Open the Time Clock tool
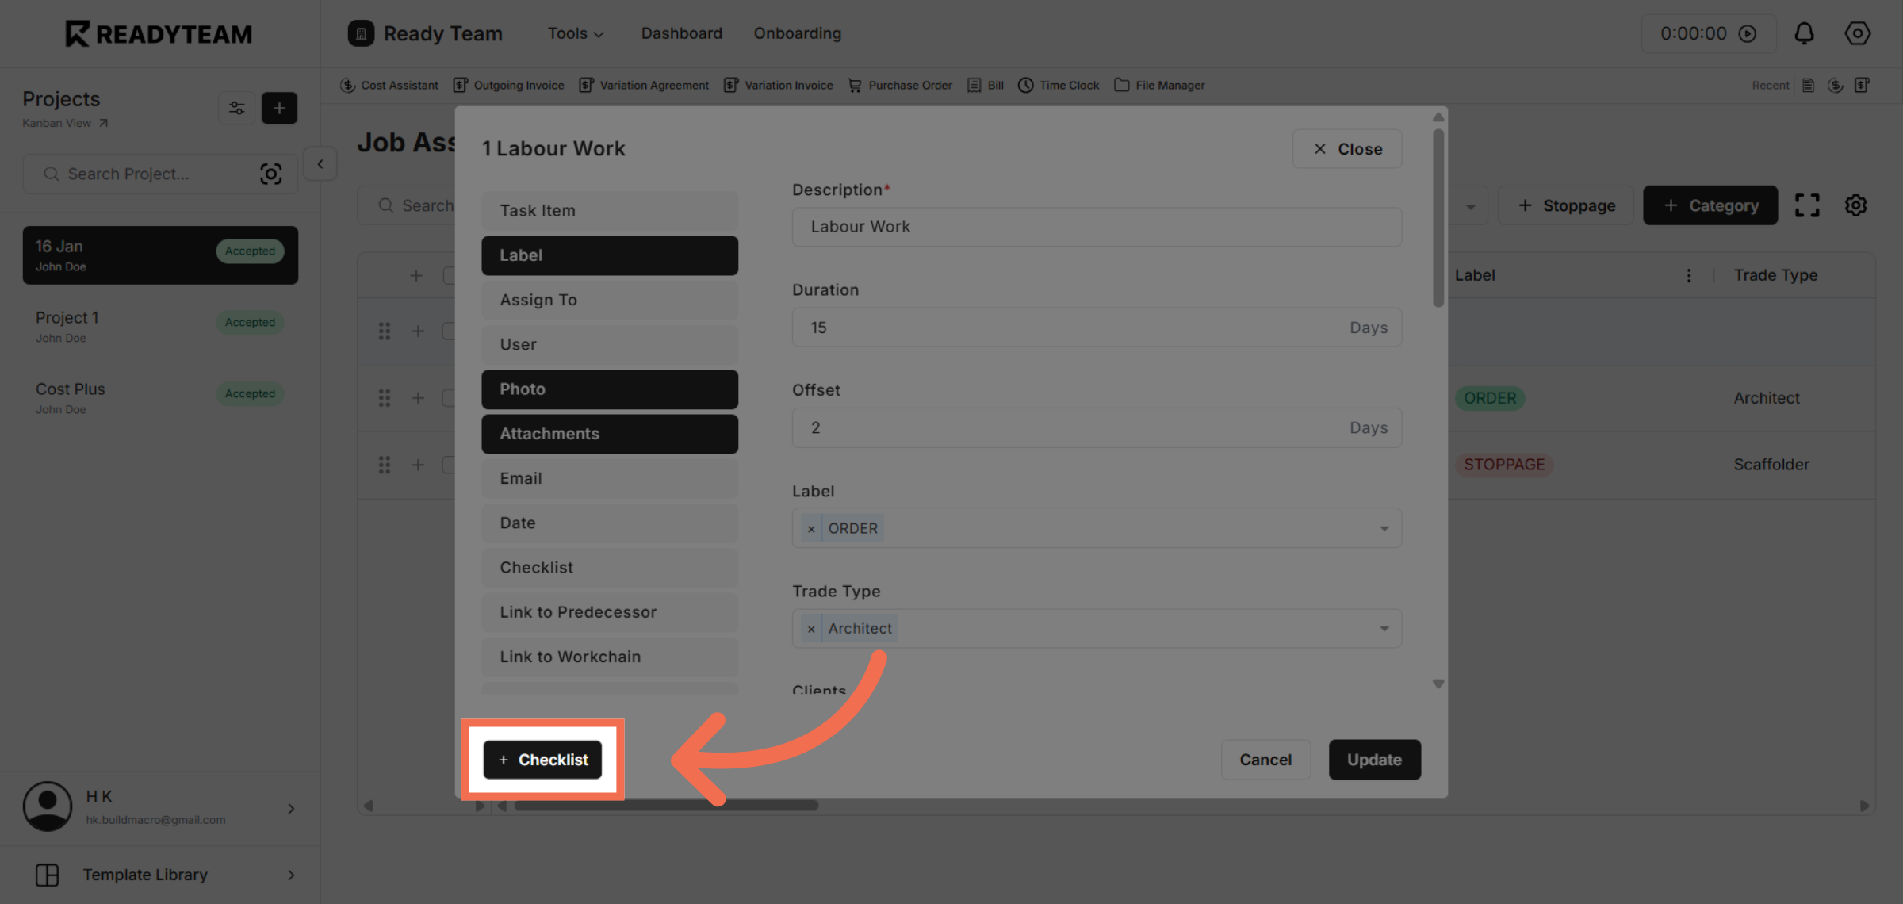 click(x=1059, y=85)
